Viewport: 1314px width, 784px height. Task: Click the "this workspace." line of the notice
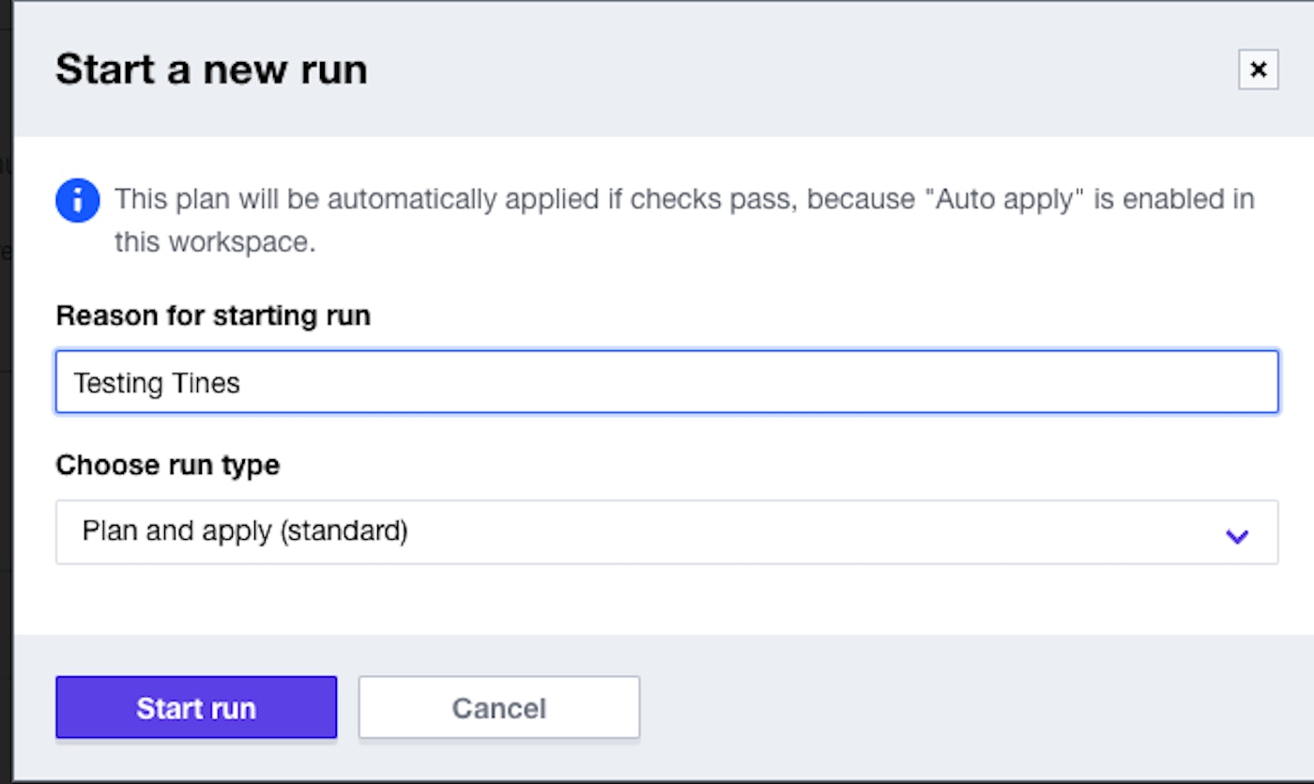pos(215,242)
